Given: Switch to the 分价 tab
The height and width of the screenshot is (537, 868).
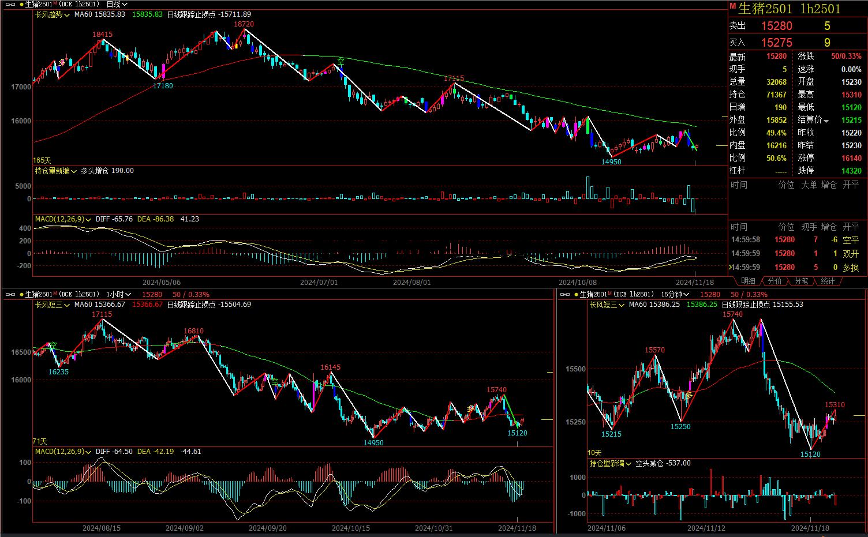Looking at the screenshot, I should (775, 281).
